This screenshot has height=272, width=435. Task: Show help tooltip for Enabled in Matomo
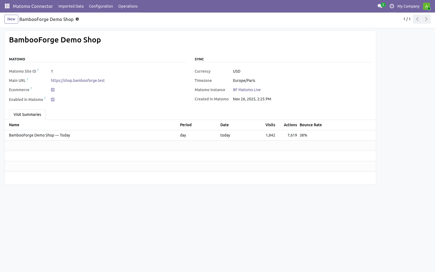coord(45,98)
